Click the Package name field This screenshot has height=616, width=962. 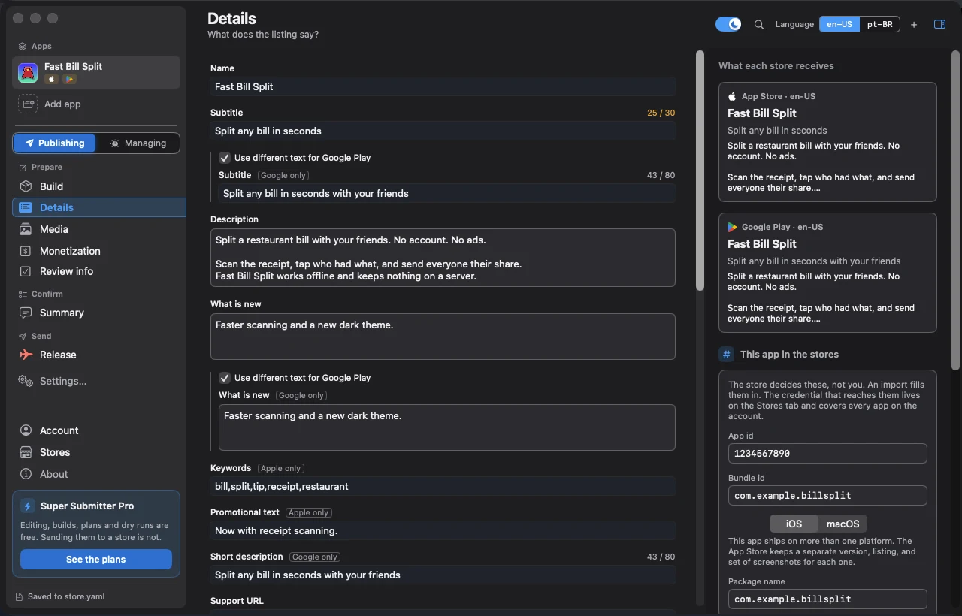[827, 599]
